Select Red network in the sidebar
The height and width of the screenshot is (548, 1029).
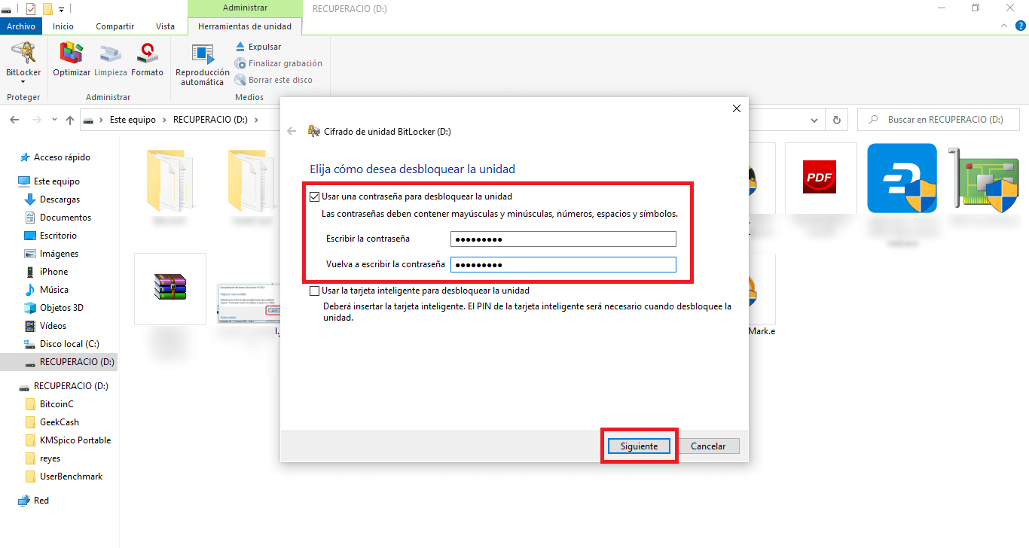[x=41, y=501]
